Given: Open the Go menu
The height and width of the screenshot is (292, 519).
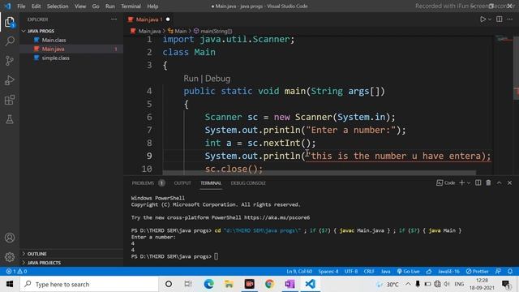Looking at the screenshot, I should point(96,6).
